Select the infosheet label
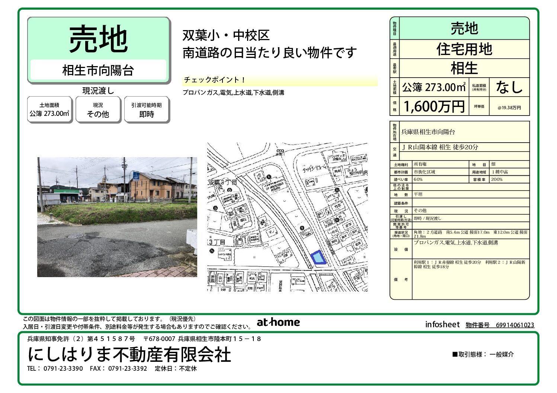 [442, 324]
